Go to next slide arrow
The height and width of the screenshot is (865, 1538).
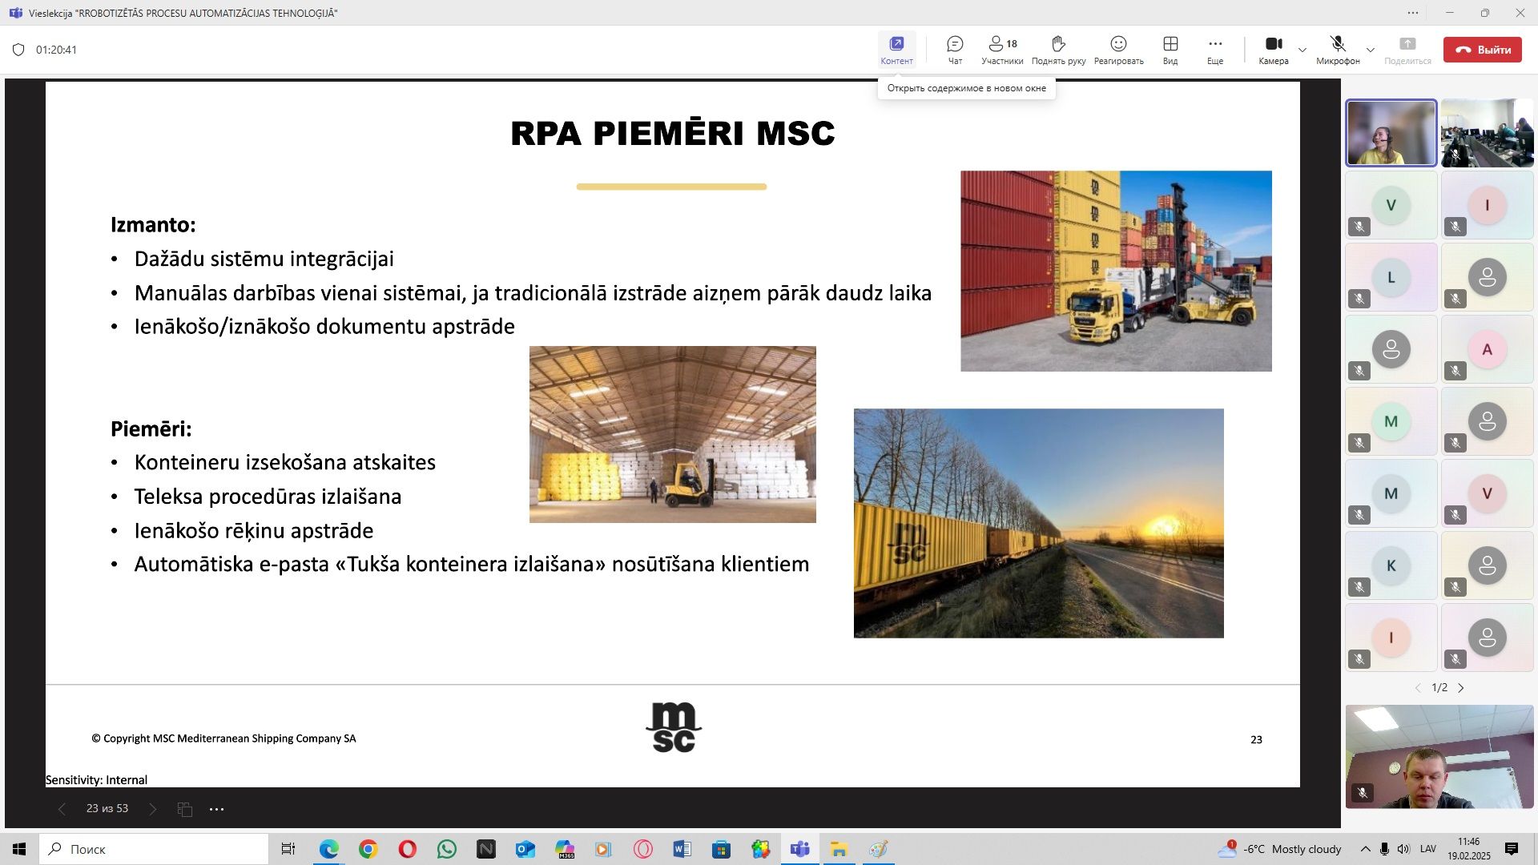[x=153, y=809]
